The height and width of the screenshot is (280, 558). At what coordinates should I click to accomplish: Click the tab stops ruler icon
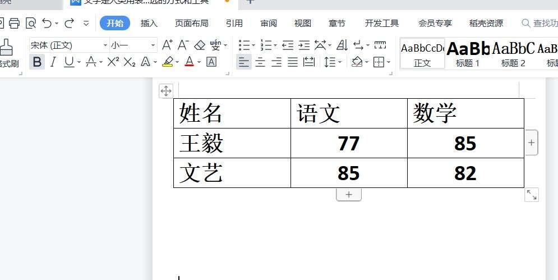tap(380, 45)
